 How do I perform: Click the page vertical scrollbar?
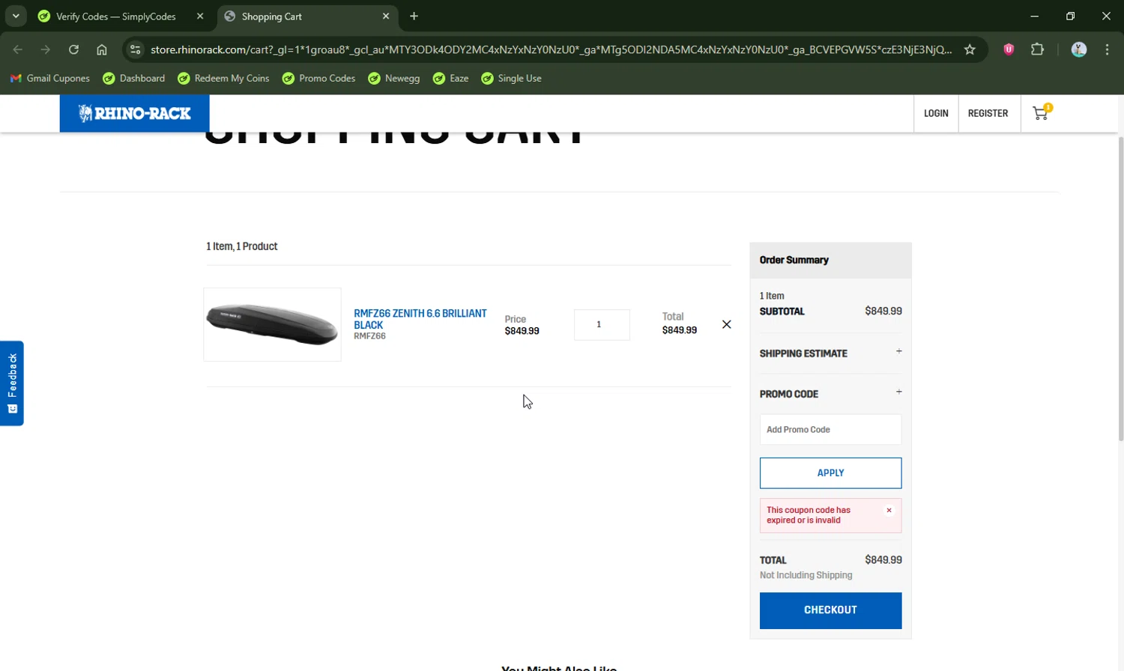click(1120, 288)
